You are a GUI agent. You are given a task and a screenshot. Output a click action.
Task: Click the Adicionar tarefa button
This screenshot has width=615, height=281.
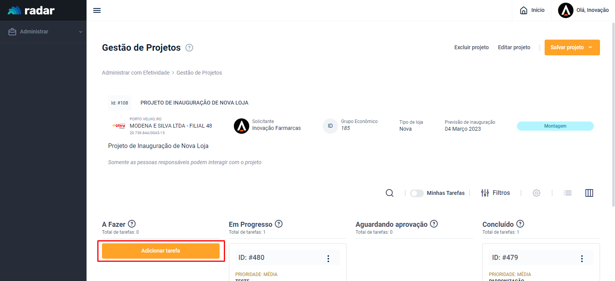pyautogui.click(x=161, y=251)
